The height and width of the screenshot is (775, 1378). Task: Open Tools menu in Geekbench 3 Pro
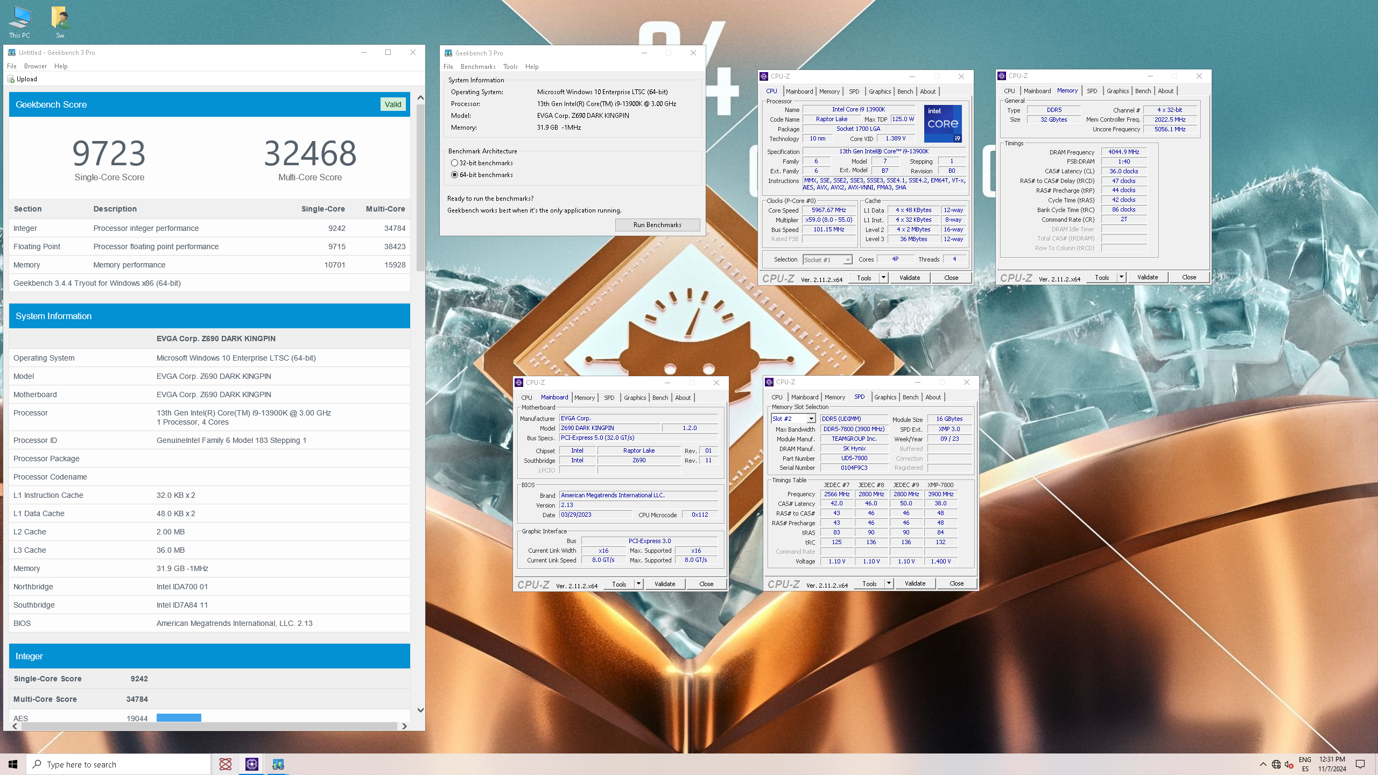coord(510,67)
